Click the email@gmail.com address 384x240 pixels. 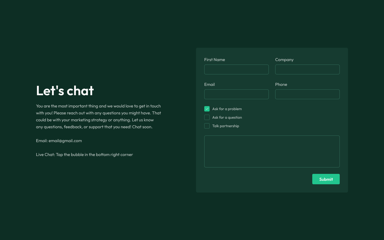(x=65, y=141)
